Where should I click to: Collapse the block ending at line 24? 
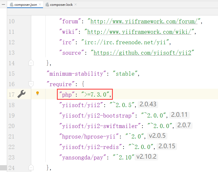(31, 168)
